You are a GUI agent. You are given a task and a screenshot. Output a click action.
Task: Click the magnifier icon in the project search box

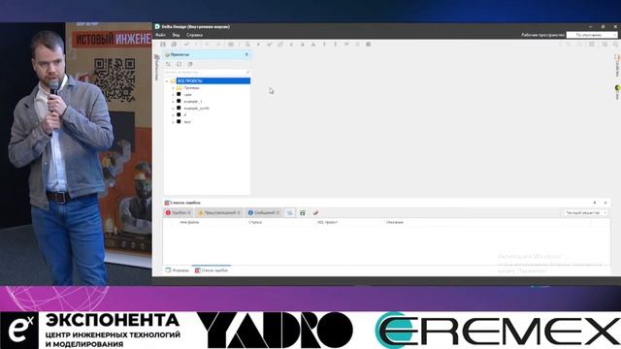click(248, 72)
